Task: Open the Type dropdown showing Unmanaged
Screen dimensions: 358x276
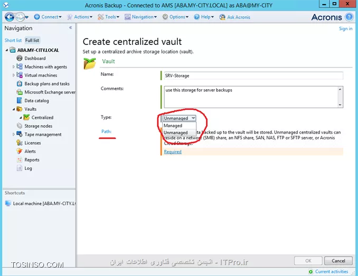Action: point(180,118)
